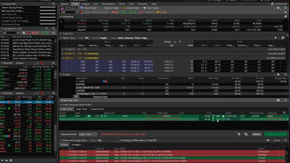This screenshot has height=163, width=290.
Task: Open the Charts tab
Action: click(122, 4)
